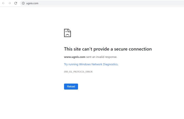Open Try running Windows Network Diagnostics link
The image size is (184, 119).
pyautogui.click(x=91, y=64)
